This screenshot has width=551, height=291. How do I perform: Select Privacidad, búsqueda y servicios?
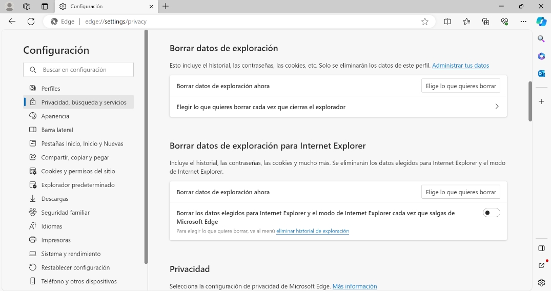pyautogui.click(x=78, y=102)
